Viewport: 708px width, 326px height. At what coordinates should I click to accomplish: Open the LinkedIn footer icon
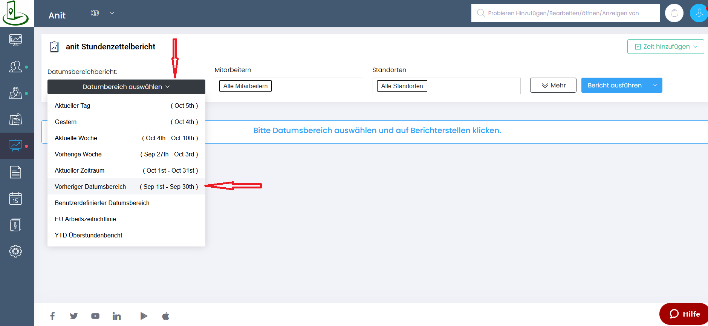tap(117, 316)
